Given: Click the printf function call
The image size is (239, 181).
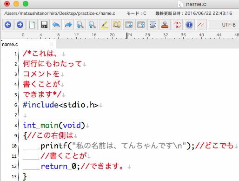Looking at the screenshot, I should click(x=53, y=146).
